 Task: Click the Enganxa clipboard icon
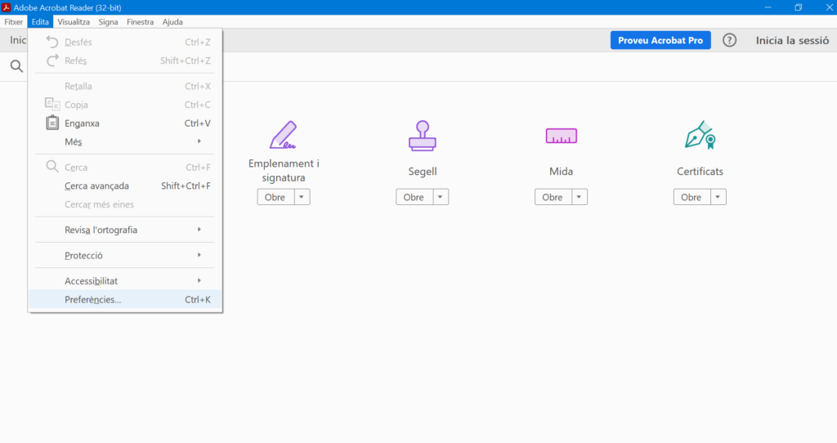click(52, 123)
